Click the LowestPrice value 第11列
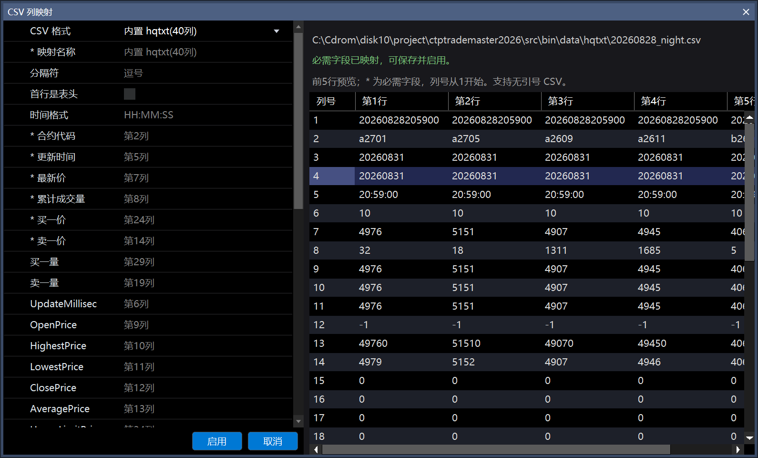The width and height of the screenshot is (758, 458). click(139, 367)
